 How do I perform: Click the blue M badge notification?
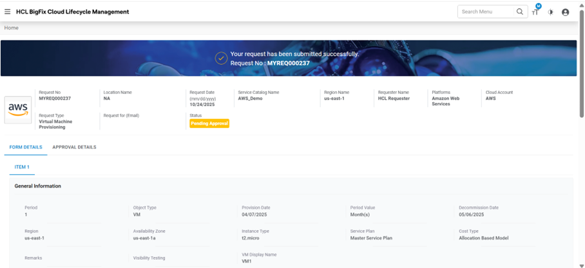(538, 6)
